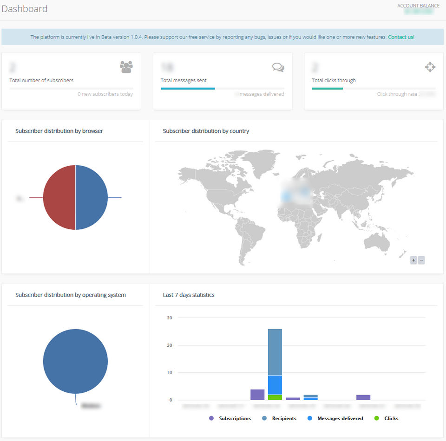This screenshot has height=441, width=446.
Task: Click the rightmost purple Subscriptions bar
Action: [363, 397]
